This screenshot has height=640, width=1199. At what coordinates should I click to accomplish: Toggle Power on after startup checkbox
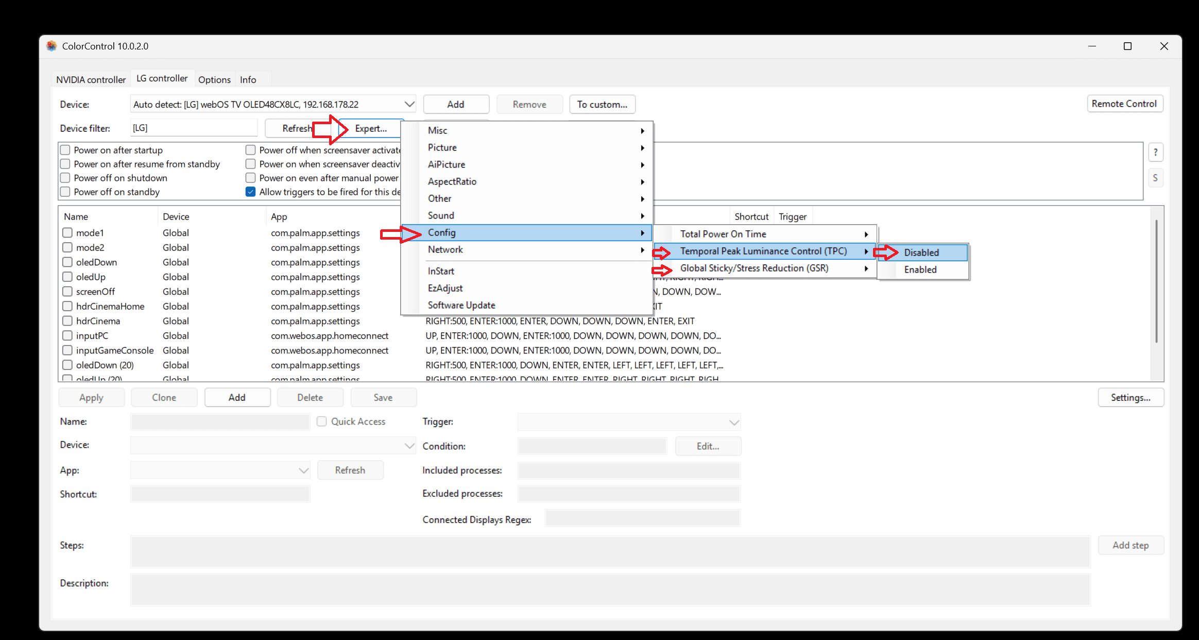coord(65,150)
